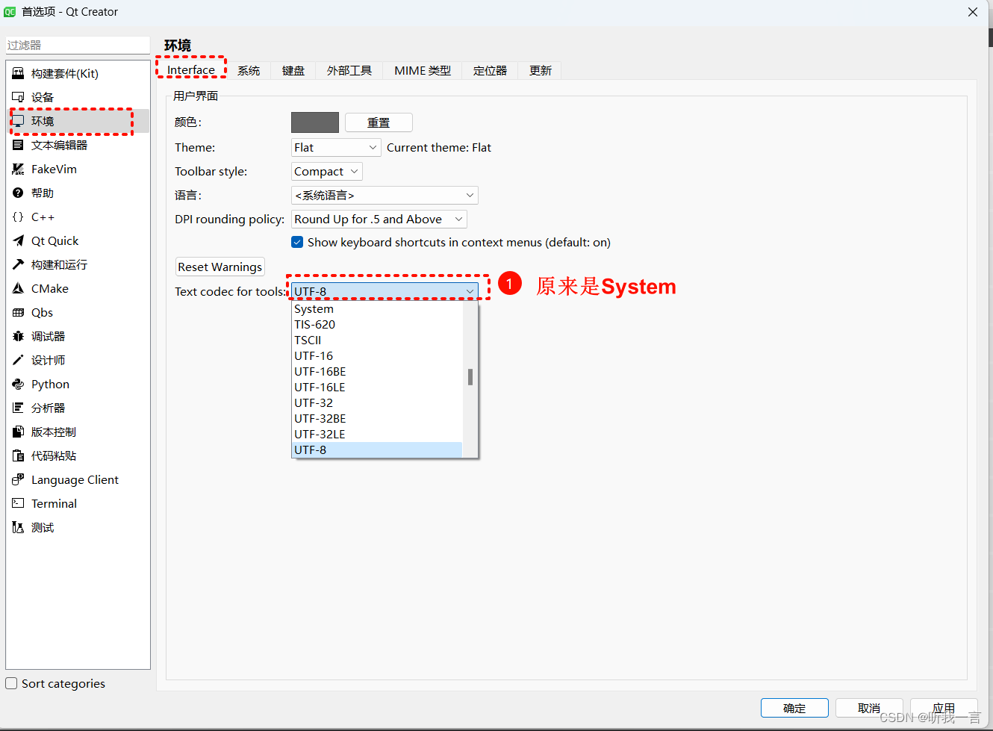Select the 分析器 analyzer icon
Viewport: 993px width, 731px height.
pos(18,408)
